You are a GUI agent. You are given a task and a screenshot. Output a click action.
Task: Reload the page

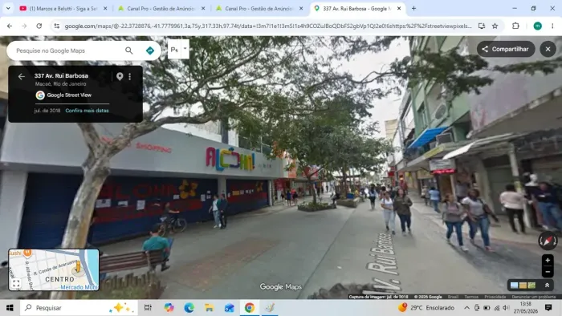(x=39, y=26)
